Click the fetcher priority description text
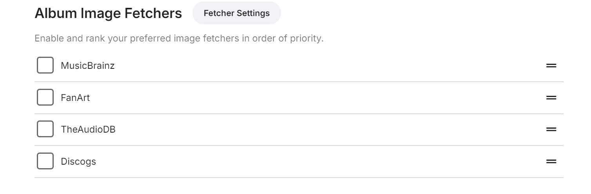 (x=179, y=39)
